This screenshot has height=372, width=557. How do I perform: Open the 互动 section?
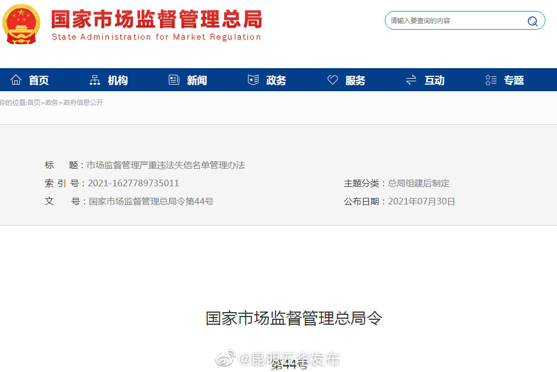pyautogui.click(x=434, y=80)
